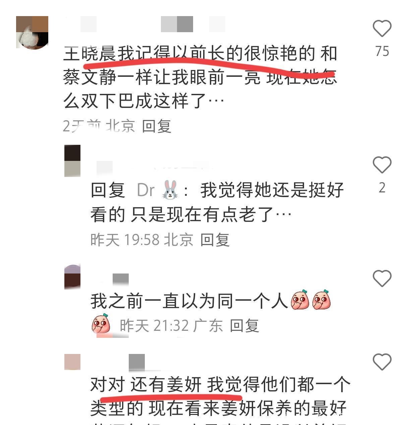Like the comment mentioning 姜妍
409x425 pixels.
pyautogui.click(x=382, y=362)
